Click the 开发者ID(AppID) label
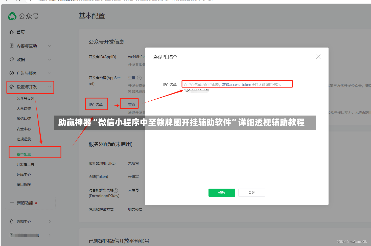 tap(102, 57)
